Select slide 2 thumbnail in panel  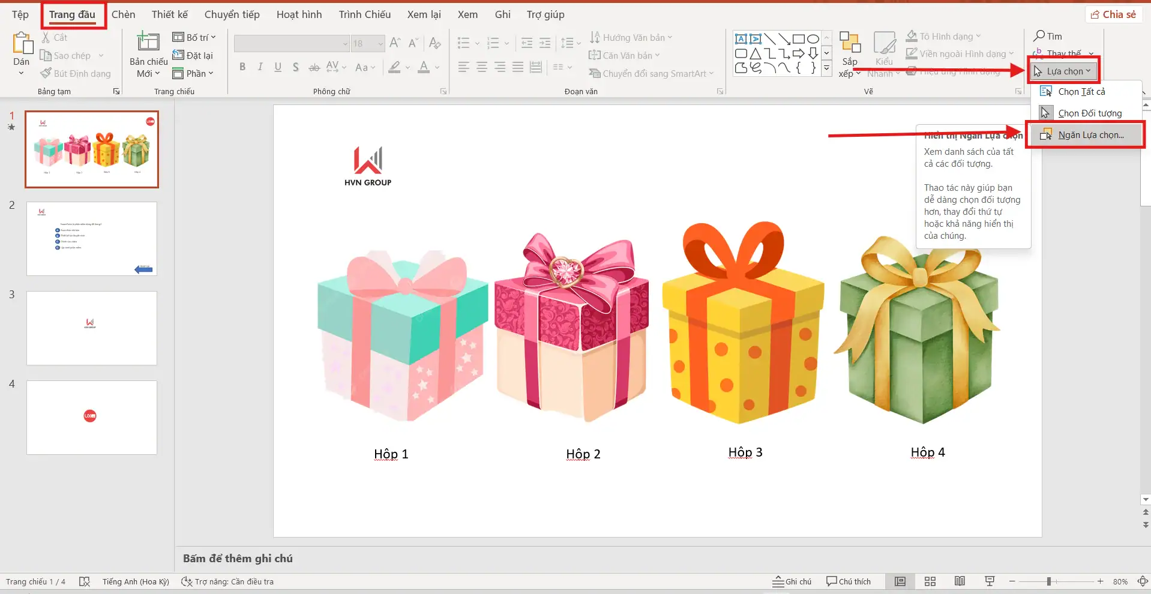pos(92,239)
